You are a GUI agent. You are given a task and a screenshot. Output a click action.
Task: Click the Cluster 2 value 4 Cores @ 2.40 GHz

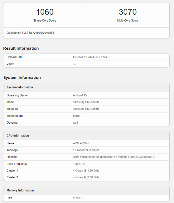(x=86, y=177)
